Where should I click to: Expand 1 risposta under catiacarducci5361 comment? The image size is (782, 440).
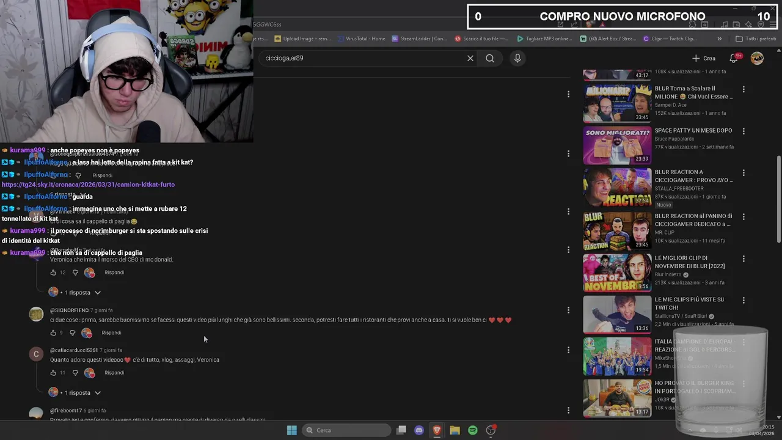click(x=75, y=392)
